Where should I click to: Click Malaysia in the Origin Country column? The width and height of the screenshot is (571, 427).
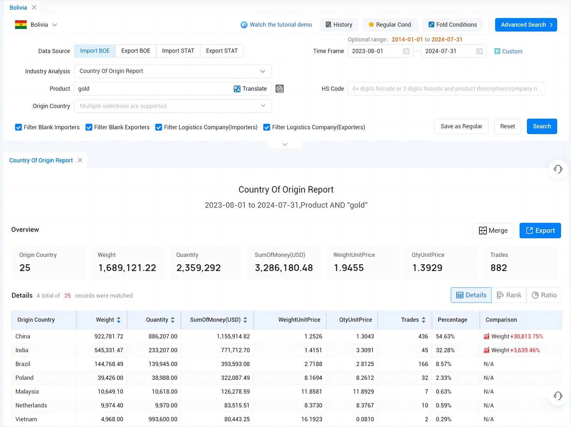[x=27, y=391]
